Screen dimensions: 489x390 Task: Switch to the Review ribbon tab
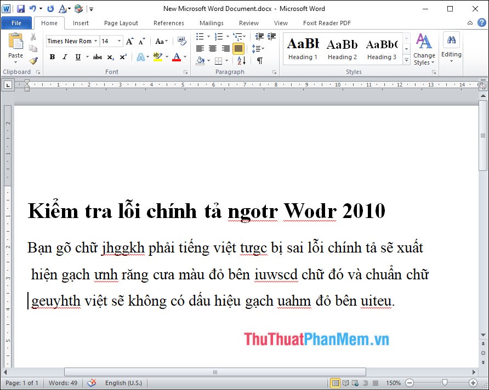coord(249,23)
